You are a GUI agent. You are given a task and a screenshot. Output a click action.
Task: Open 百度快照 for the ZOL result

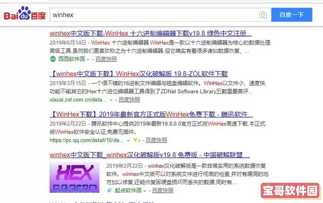[x=129, y=100]
